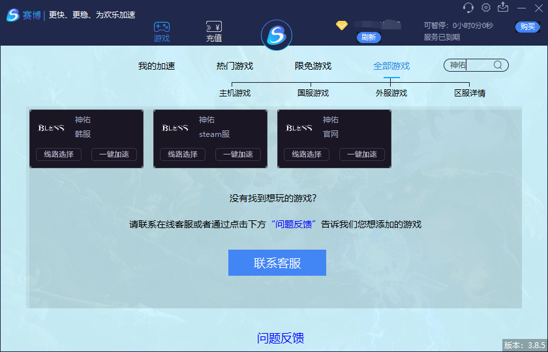Minimize the 赛博 window
The width and height of the screenshot is (548, 352).
521,8
